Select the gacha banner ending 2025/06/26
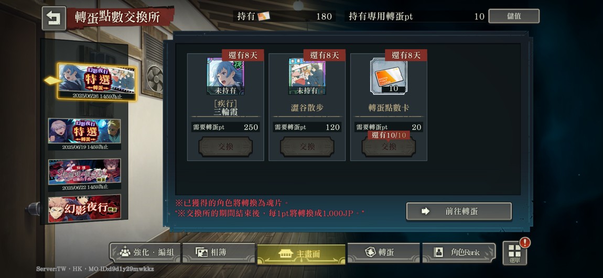The height and width of the screenshot is (278, 603). coord(97,82)
